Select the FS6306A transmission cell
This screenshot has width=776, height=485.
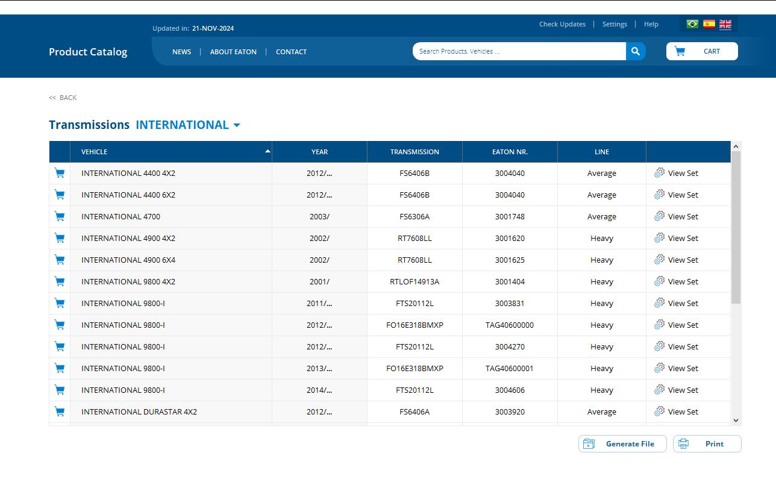[x=415, y=216]
